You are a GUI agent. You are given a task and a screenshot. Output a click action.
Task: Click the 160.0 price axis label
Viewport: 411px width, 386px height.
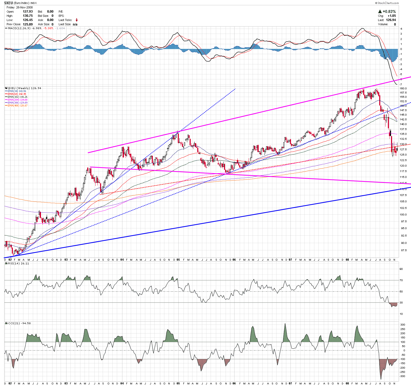pyautogui.click(x=403, y=89)
